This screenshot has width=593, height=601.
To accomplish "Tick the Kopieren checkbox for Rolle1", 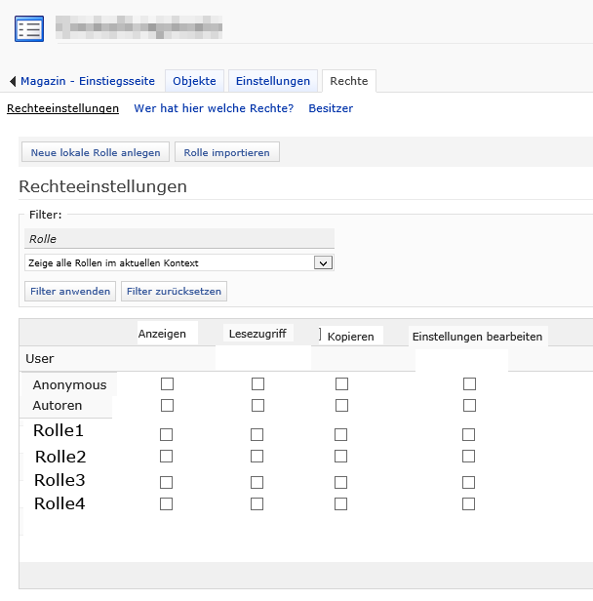I will (x=341, y=434).
